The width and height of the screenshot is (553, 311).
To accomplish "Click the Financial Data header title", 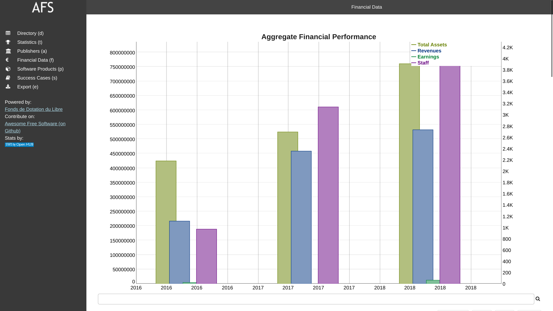I will pos(367,7).
